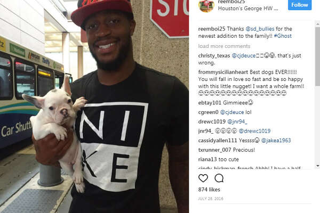Expand load more comments
Image resolution: width=320 pixels, height=213 pixels.
[224, 46]
